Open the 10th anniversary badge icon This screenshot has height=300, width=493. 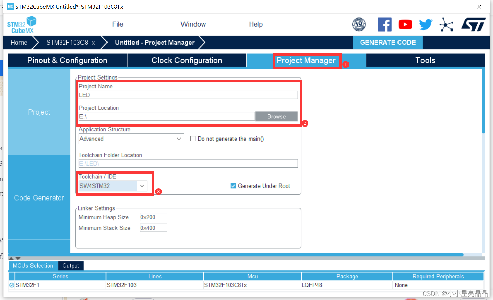(359, 24)
